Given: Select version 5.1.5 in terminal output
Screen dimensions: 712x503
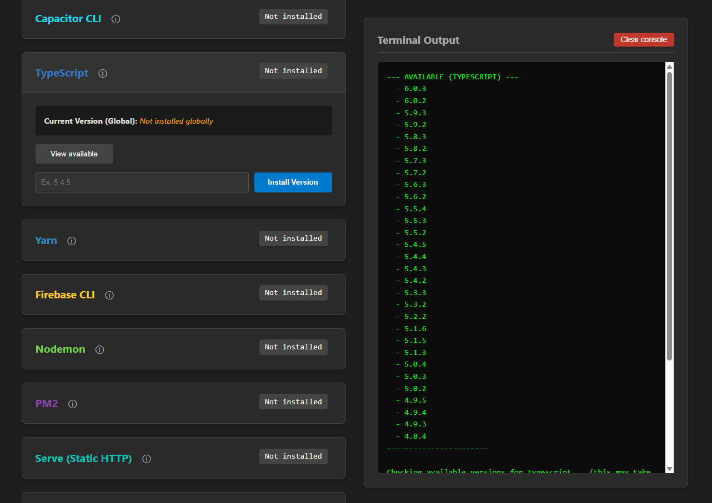Looking at the screenshot, I should tap(415, 341).
